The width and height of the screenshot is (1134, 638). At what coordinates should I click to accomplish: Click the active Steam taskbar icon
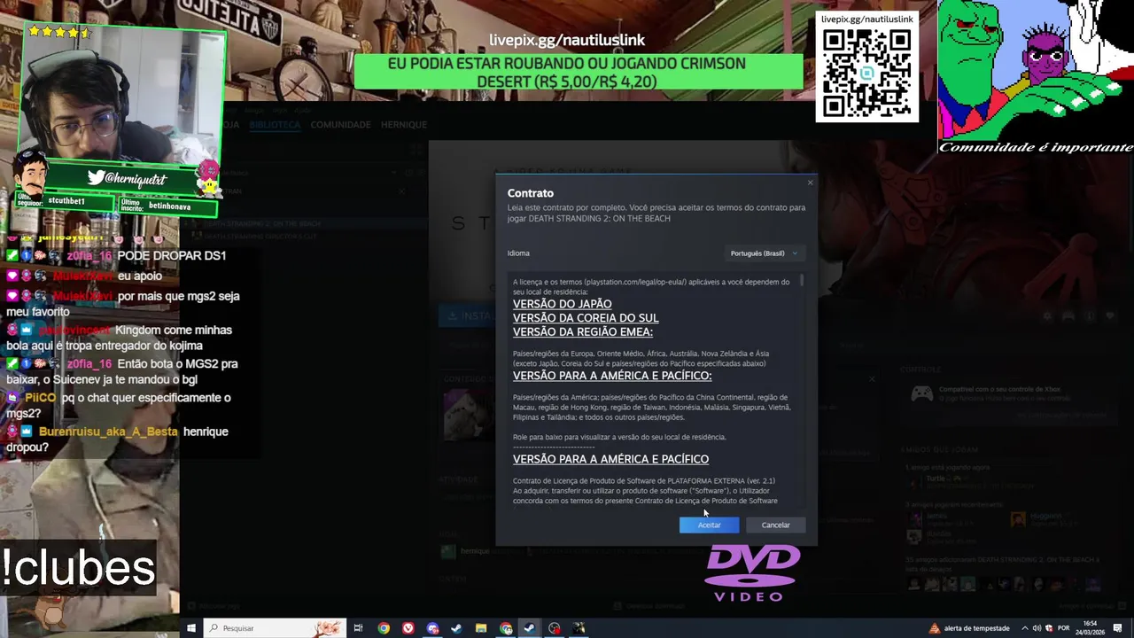530,628
